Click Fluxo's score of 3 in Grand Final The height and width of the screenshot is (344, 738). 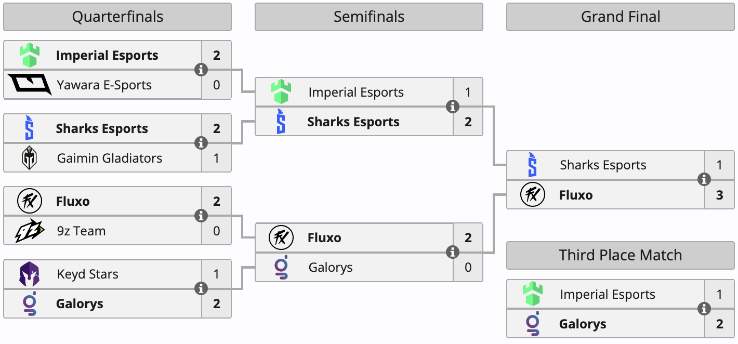pyautogui.click(x=719, y=195)
